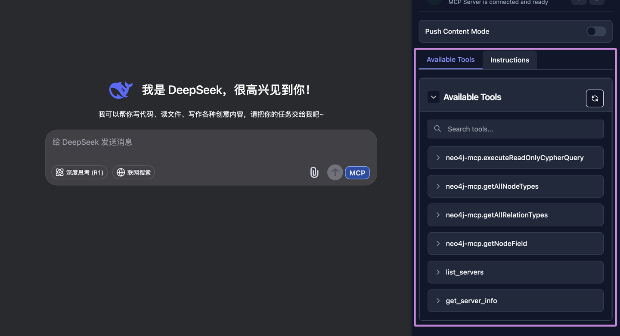Click the list_servers label
The width and height of the screenshot is (620, 336).
(x=465, y=272)
